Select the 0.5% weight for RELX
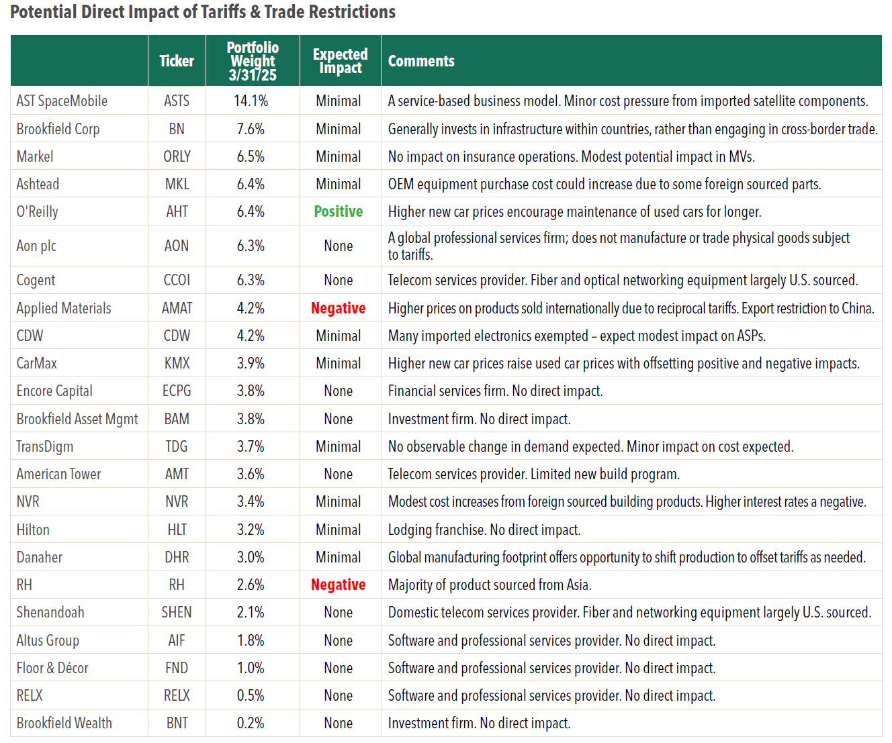The image size is (892, 743). point(251,695)
